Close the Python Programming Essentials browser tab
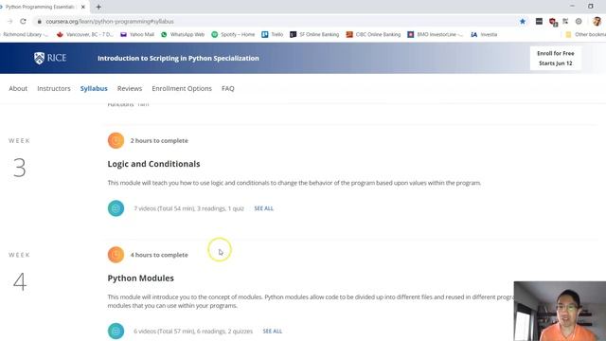The image size is (606, 341). [x=83, y=7]
